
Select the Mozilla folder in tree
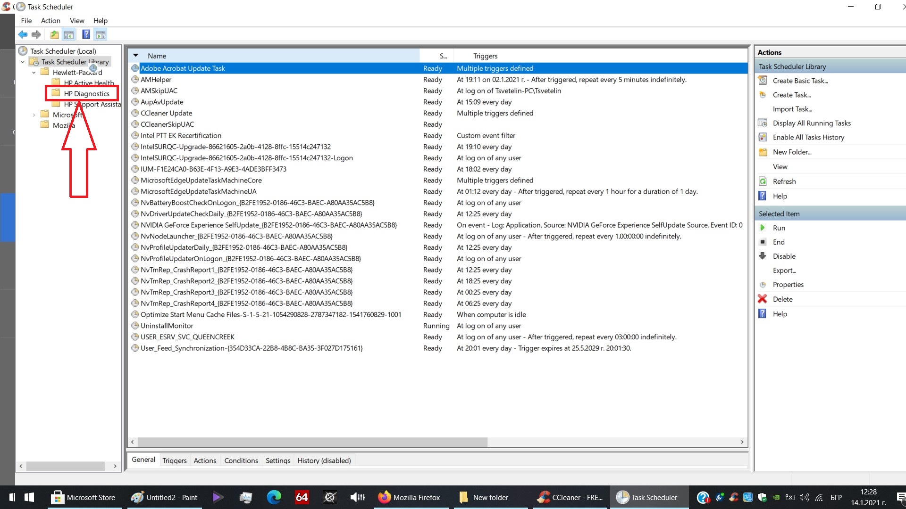click(x=64, y=125)
